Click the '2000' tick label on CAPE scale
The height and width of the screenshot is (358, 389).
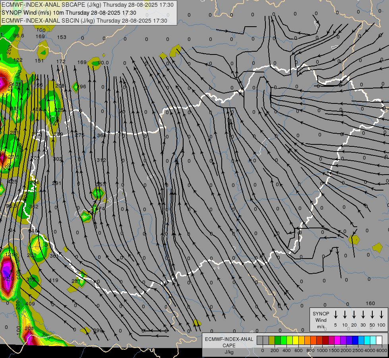coord(346,350)
